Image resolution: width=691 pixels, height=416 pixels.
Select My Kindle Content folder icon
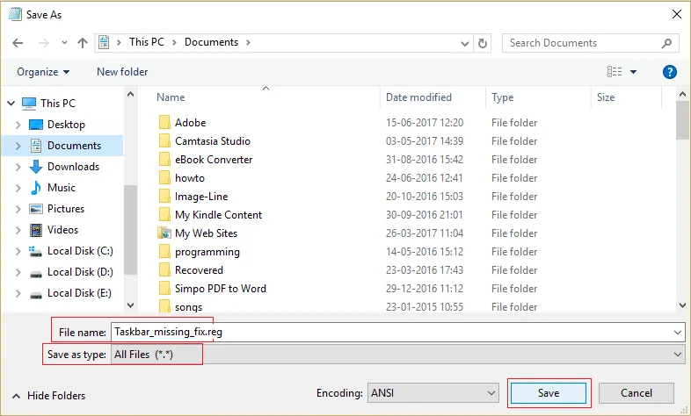(164, 215)
